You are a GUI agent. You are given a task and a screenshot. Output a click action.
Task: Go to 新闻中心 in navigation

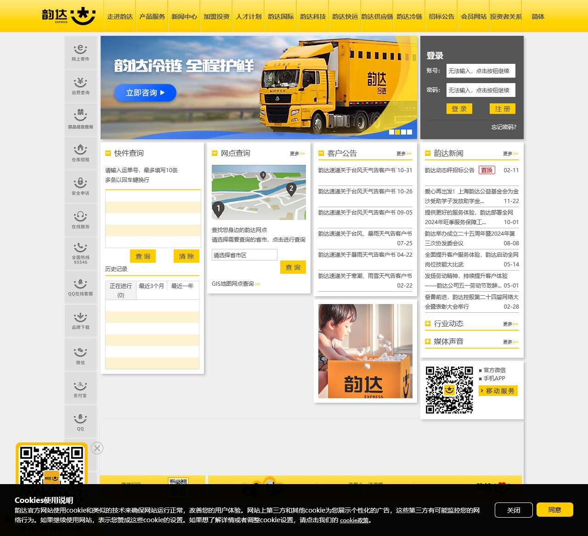(x=184, y=16)
